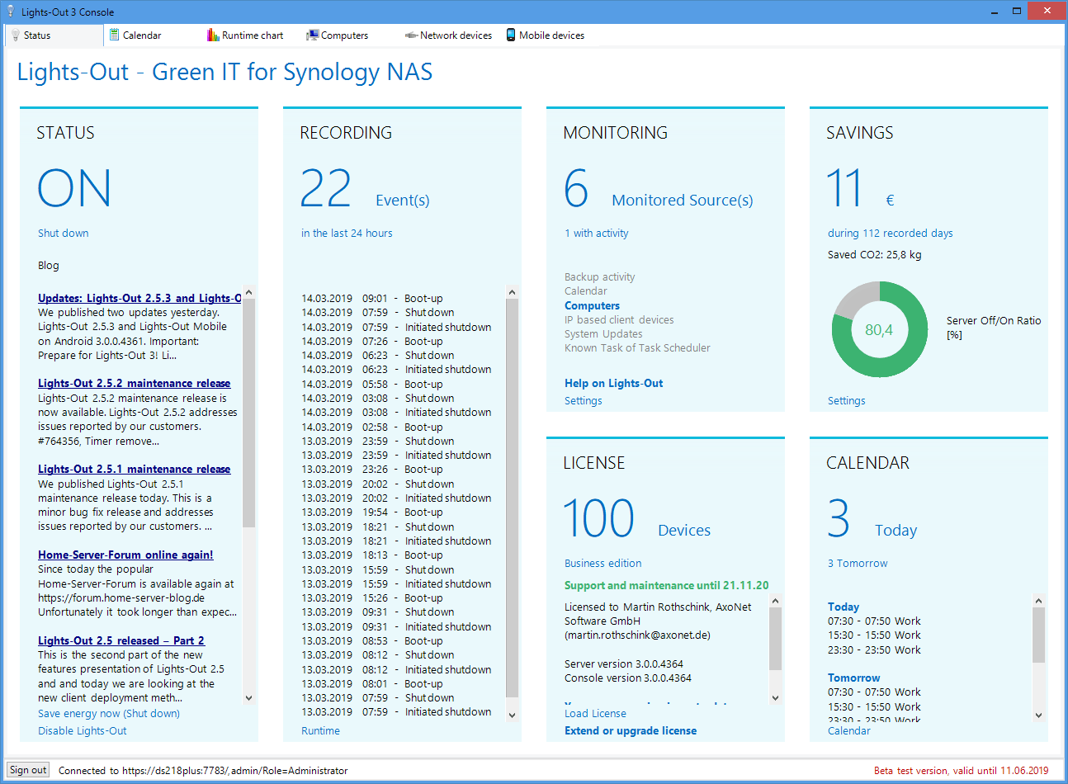
Task: Click 'Support and maintenance until 21.11.20' text
Action: tap(666, 585)
